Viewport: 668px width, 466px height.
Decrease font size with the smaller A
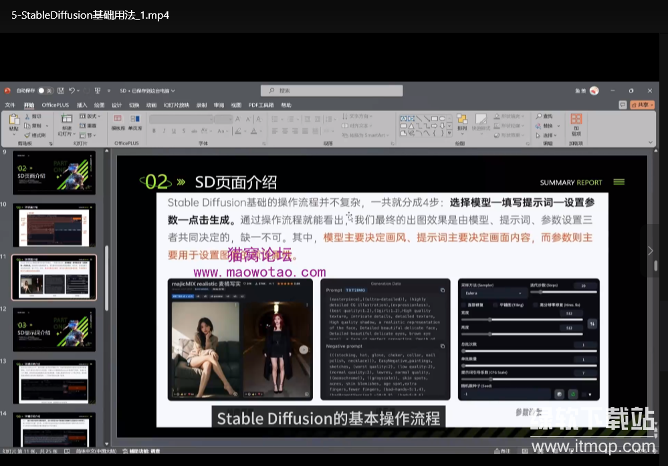click(247, 119)
